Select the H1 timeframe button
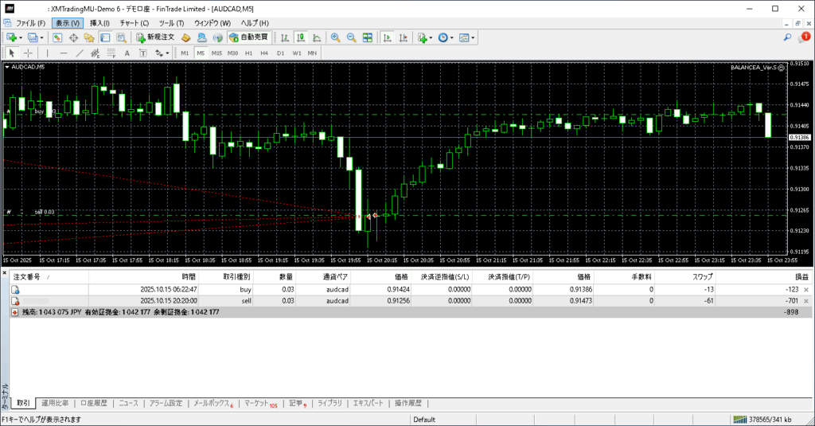 tap(248, 53)
